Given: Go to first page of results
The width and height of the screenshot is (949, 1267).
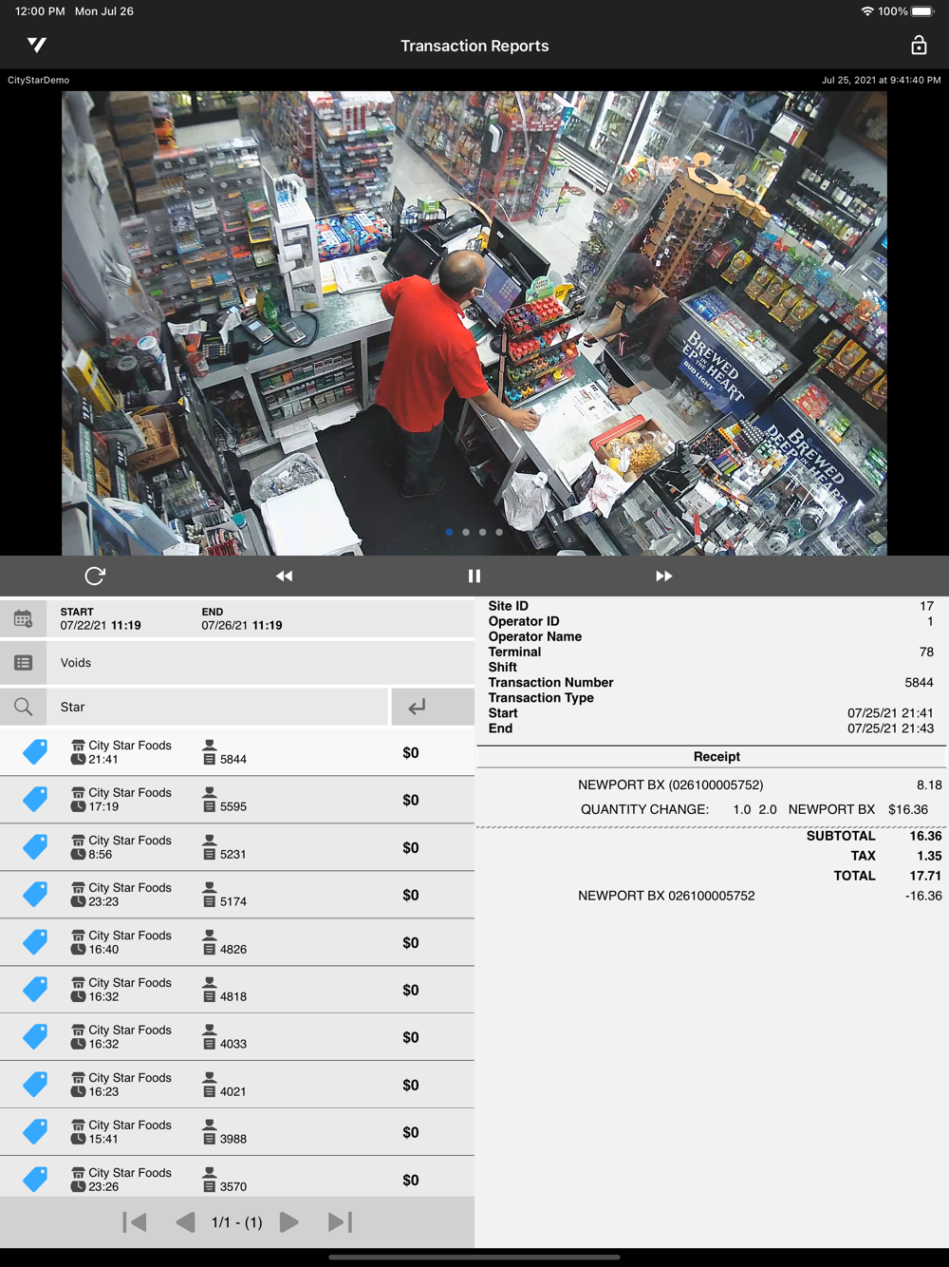Looking at the screenshot, I should coord(135,1222).
